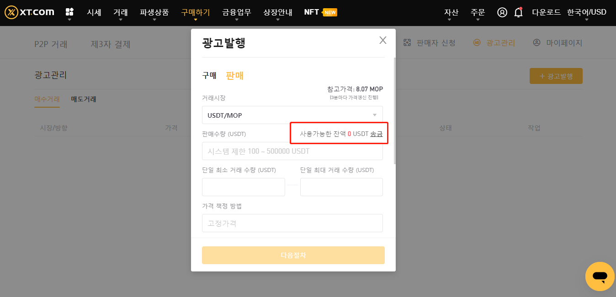Select the 매도거래 tab
The width and height of the screenshot is (616, 297).
pos(84,99)
